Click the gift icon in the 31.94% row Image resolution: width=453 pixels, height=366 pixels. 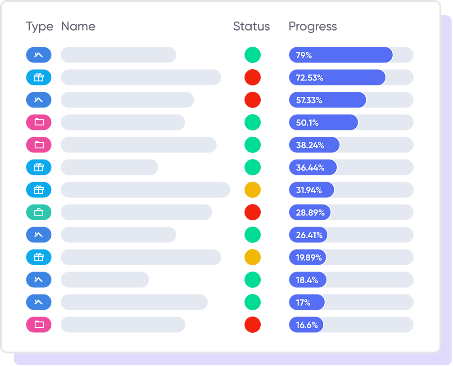click(x=39, y=190)
